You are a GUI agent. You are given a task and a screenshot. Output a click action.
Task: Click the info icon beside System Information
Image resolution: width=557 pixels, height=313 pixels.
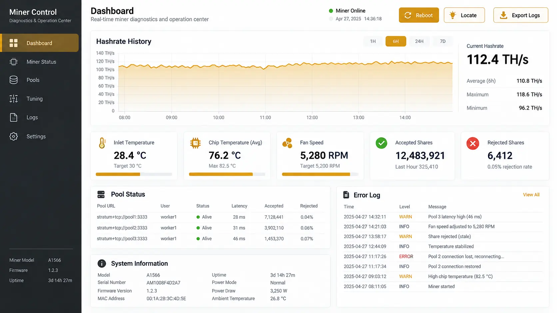[x=102, y=263]
